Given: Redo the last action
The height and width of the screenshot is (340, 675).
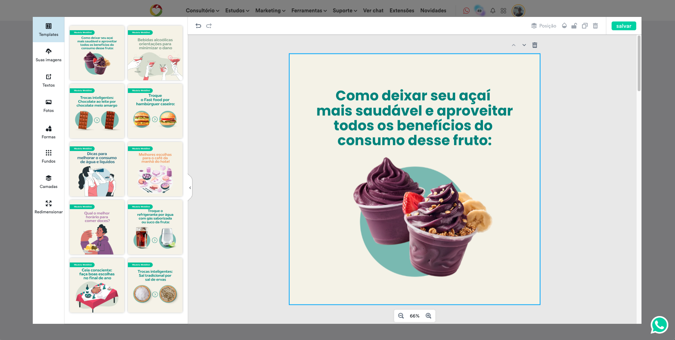Looking at the screenshot, I should point(209,26).
